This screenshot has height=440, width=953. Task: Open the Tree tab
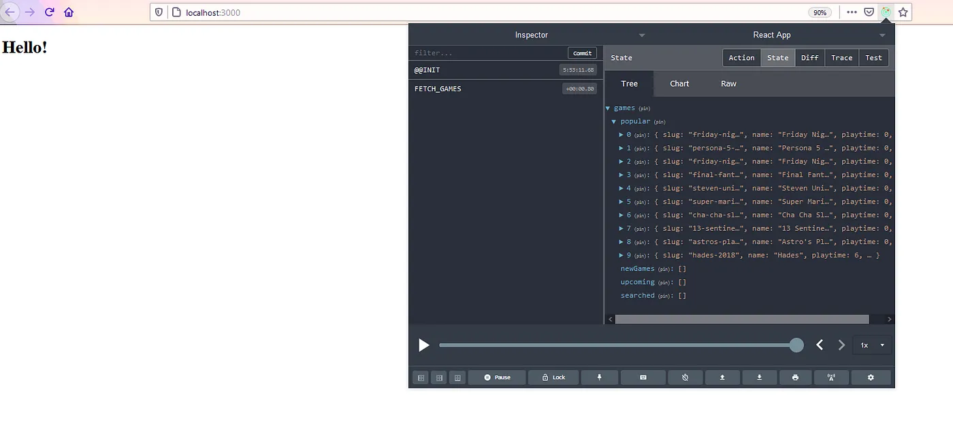coord(630,84)
